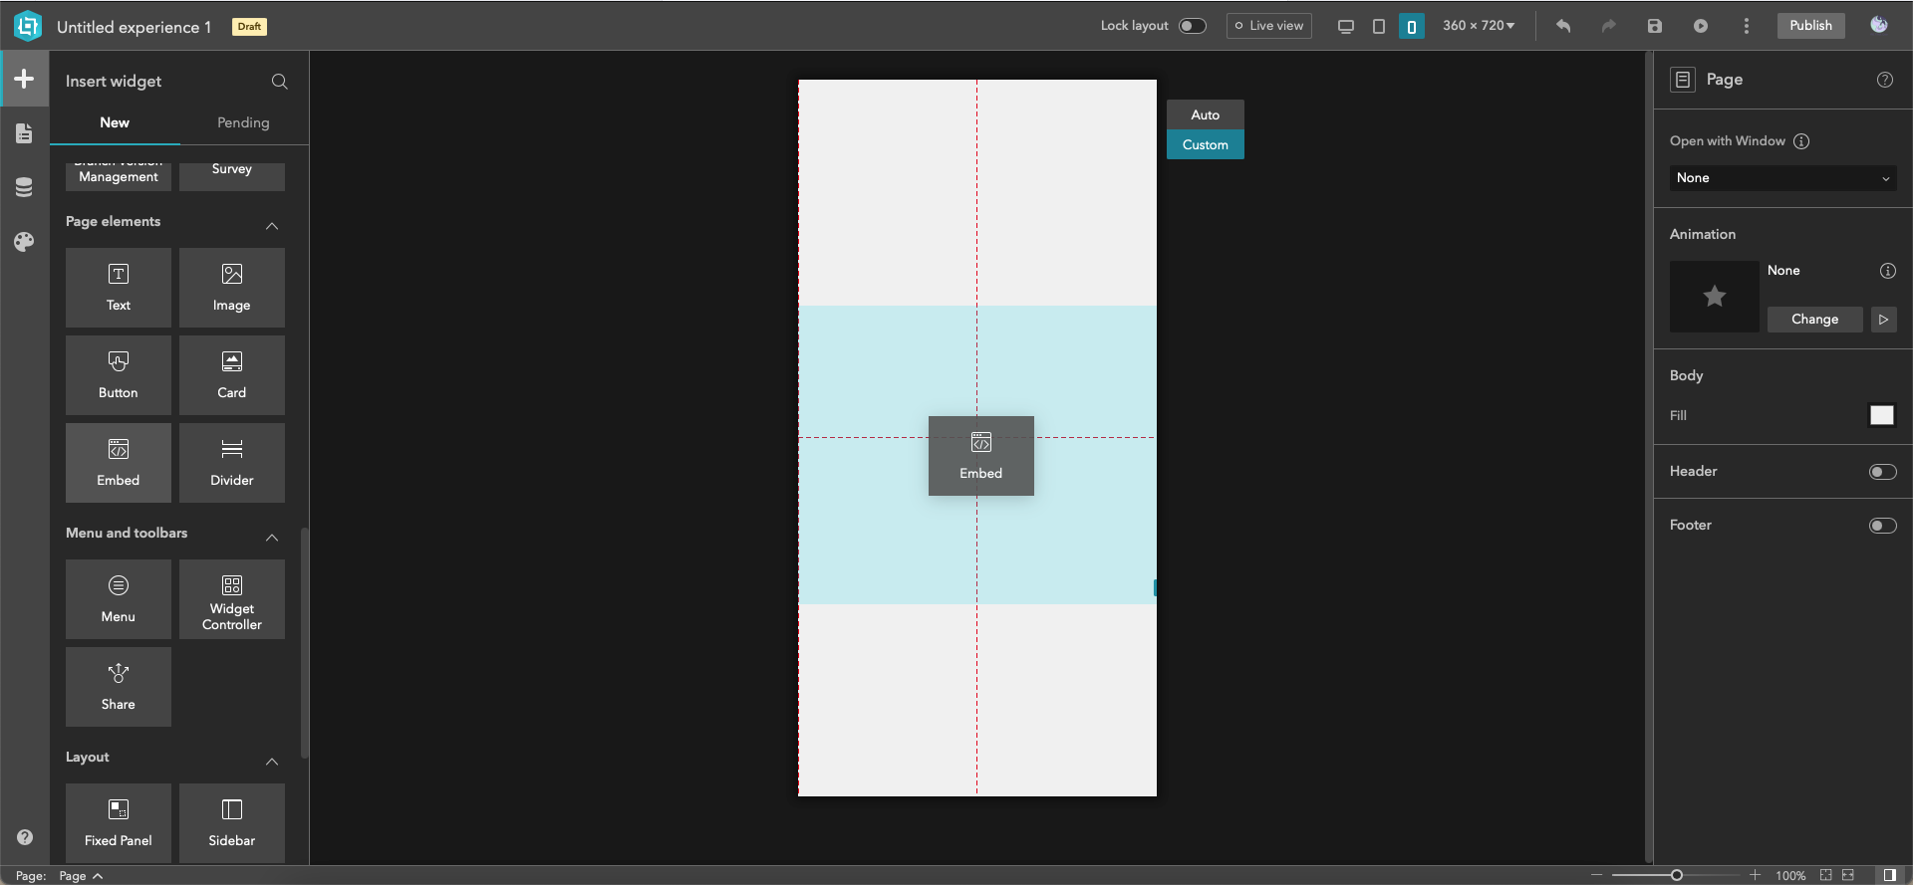
Task: Fit canvas to window
Action: 1826,875
